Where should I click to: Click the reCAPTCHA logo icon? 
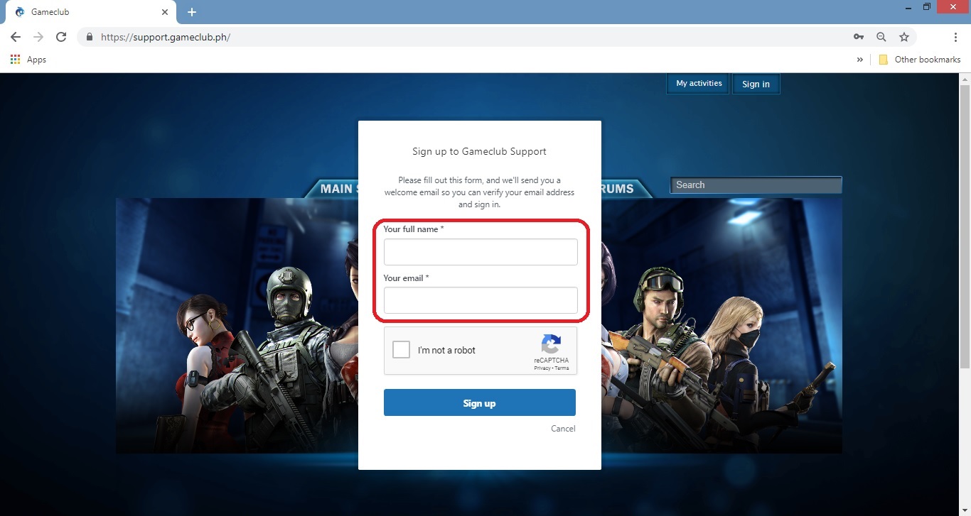click(x=551, y=346)
